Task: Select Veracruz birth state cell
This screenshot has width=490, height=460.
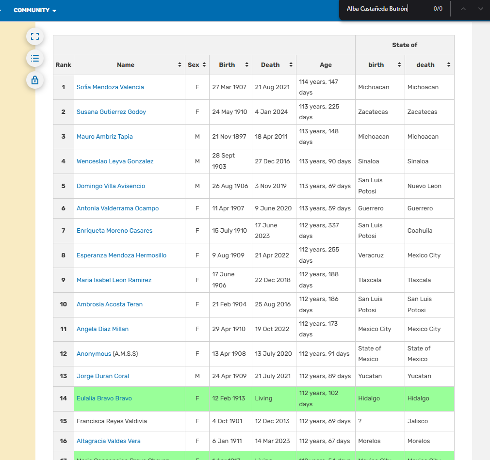Action: pos(380,255)
